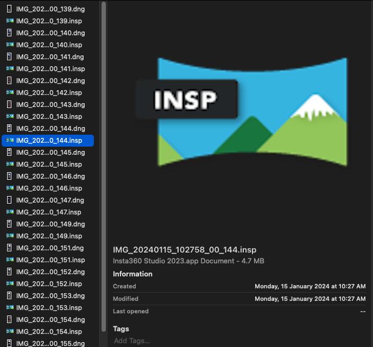Click the file icon of IMG_202...00_147.dng
Image resolution: width=373 pixels, height=347 pixels.
coord(9,200)
